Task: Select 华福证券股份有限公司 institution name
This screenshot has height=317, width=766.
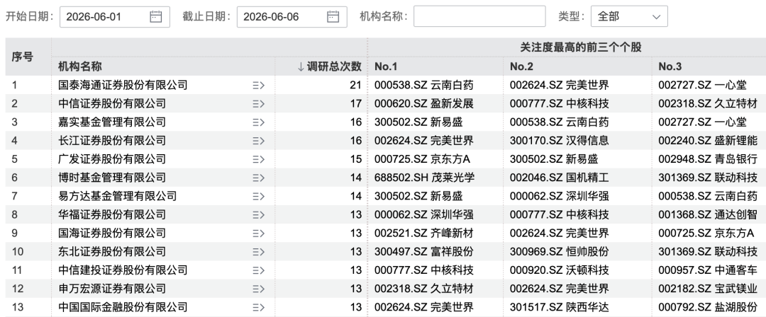Action: tap(112, 215)
